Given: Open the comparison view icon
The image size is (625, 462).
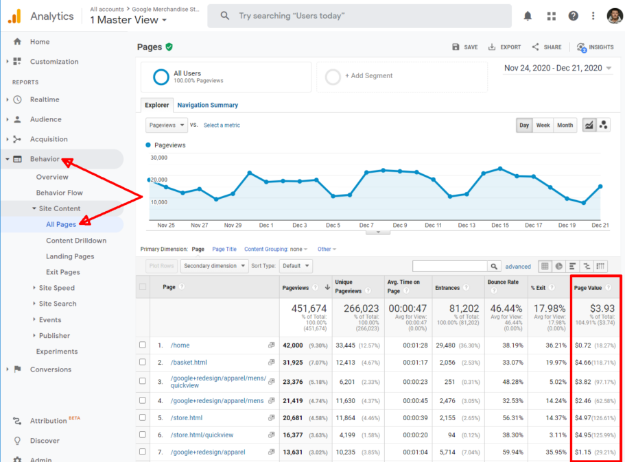Looking at the screenshot, I should (x=585, y=266).
